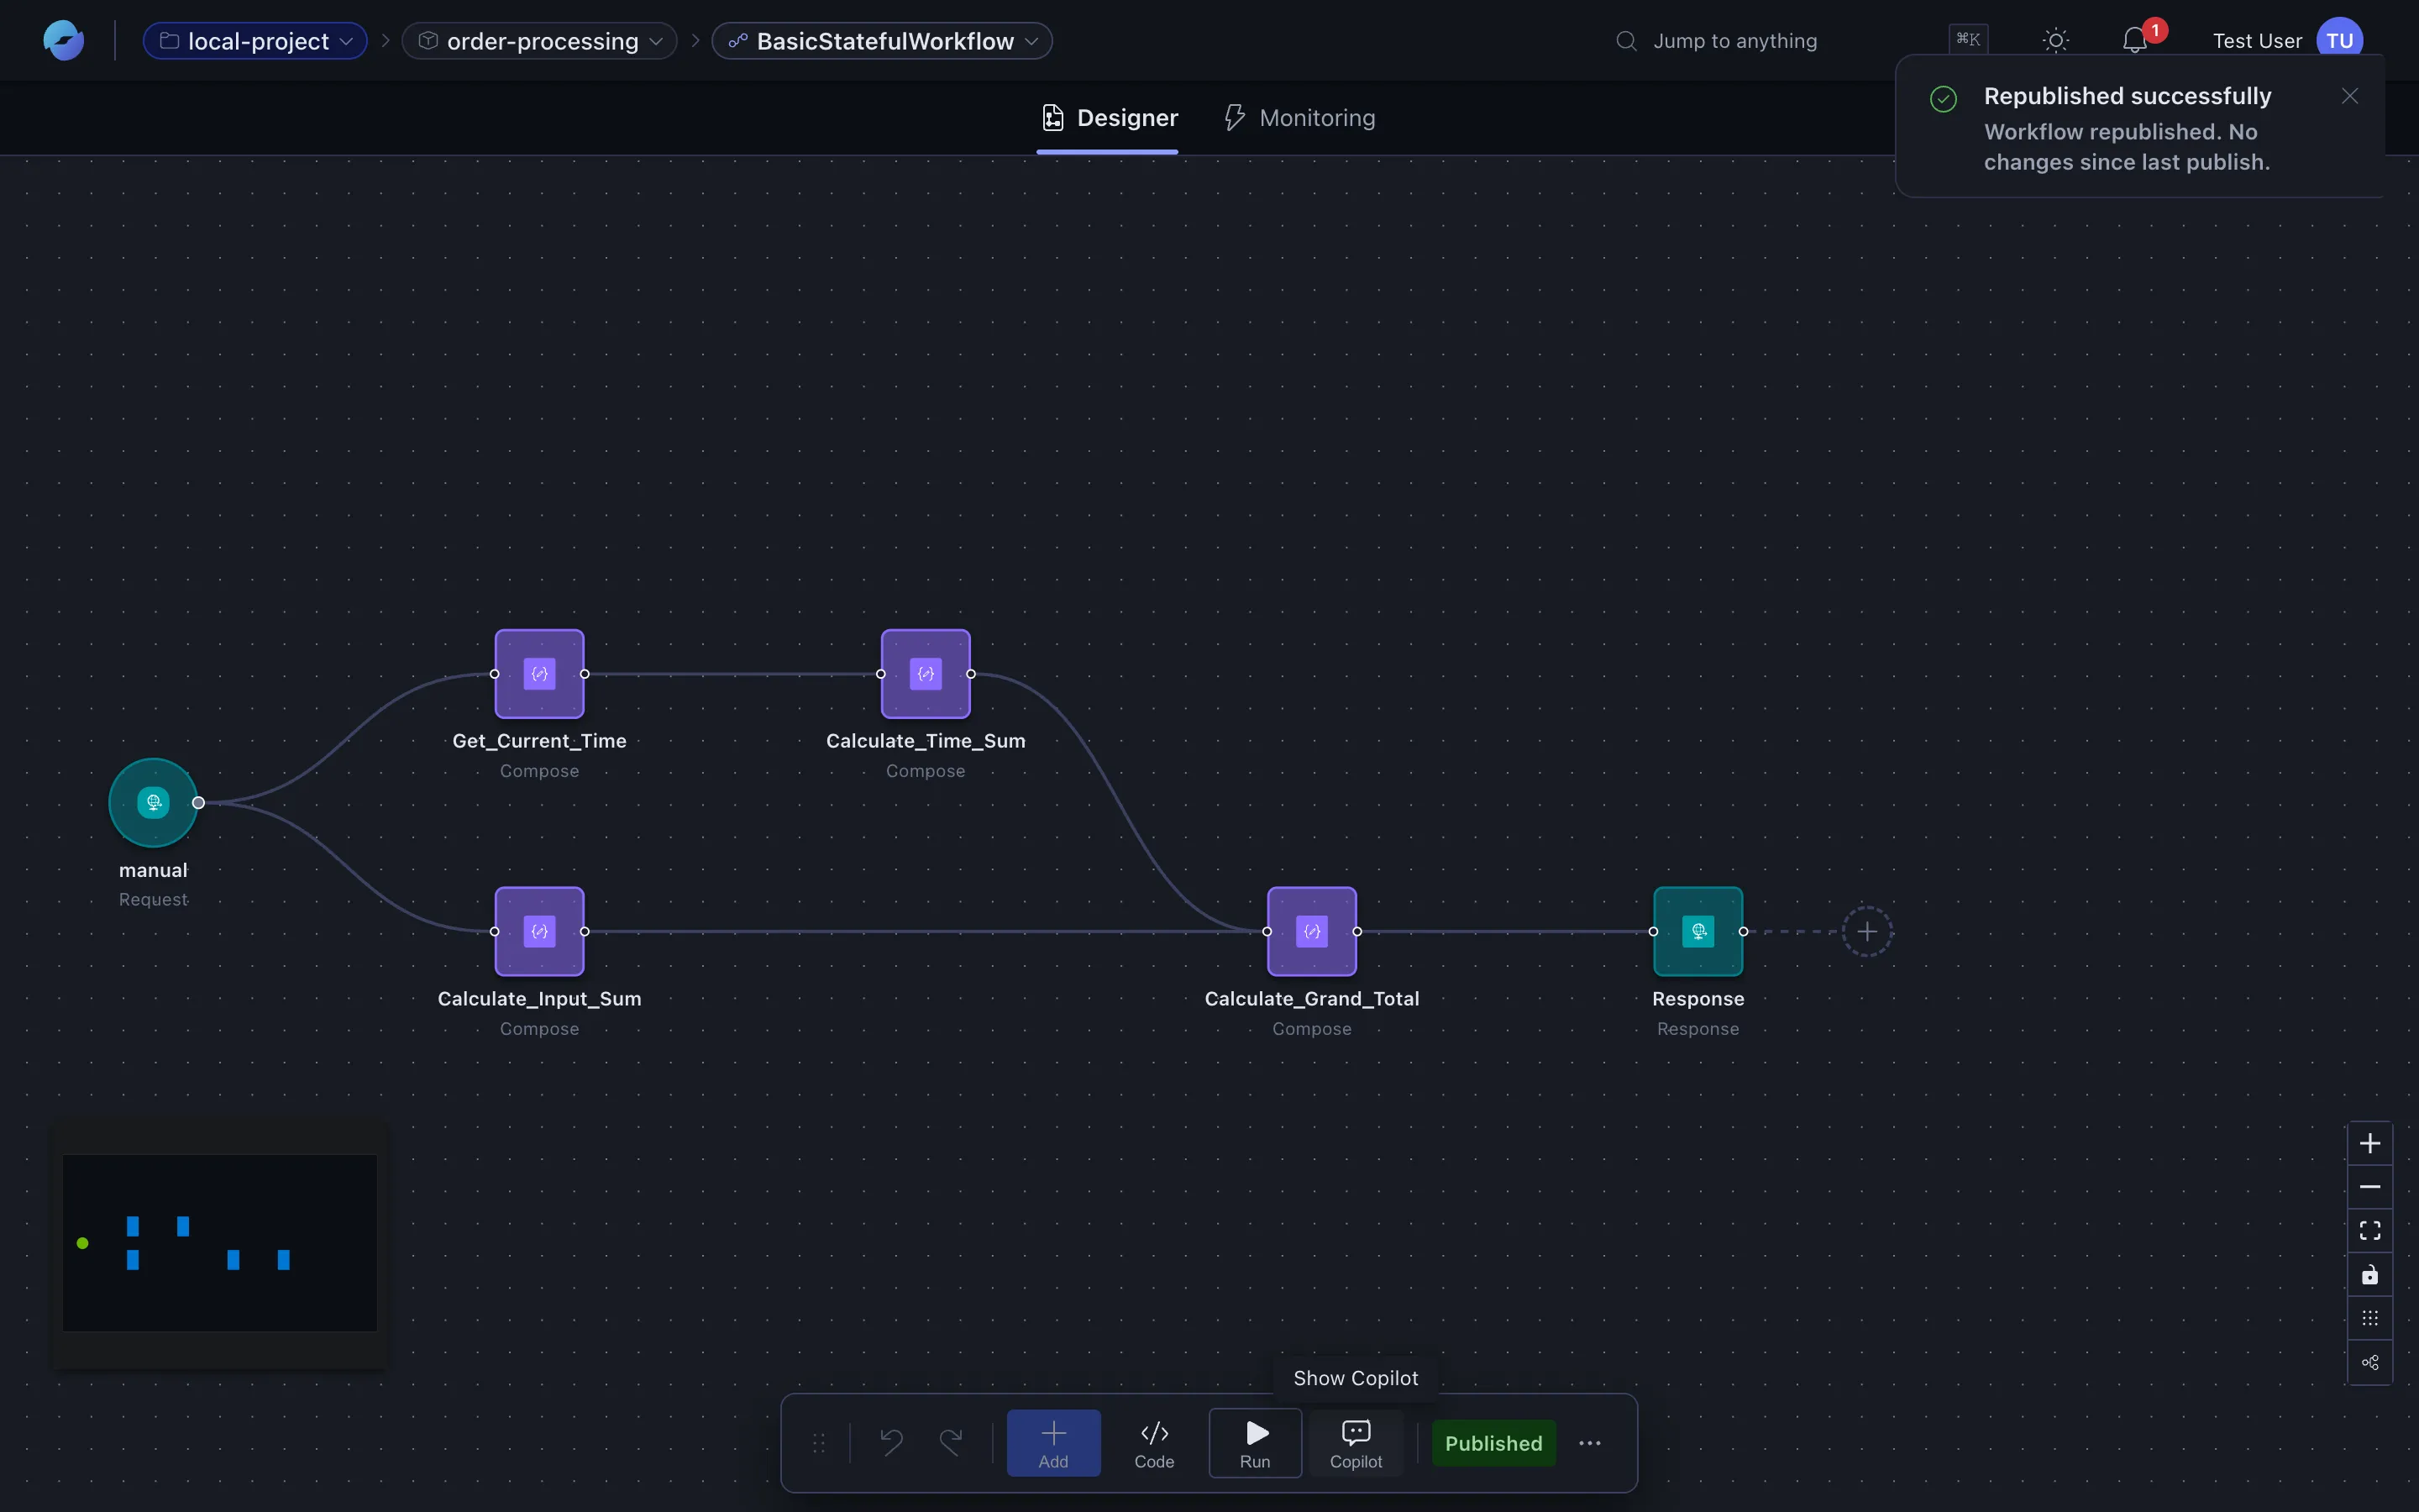
Task: Click the Run play button
Action: click(1256, 1443)
